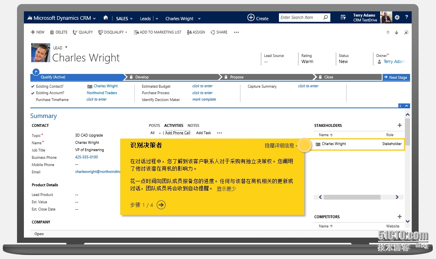Click the process flag icon
The width and height of the screenshot is (436, 259).
coord(36,72)
